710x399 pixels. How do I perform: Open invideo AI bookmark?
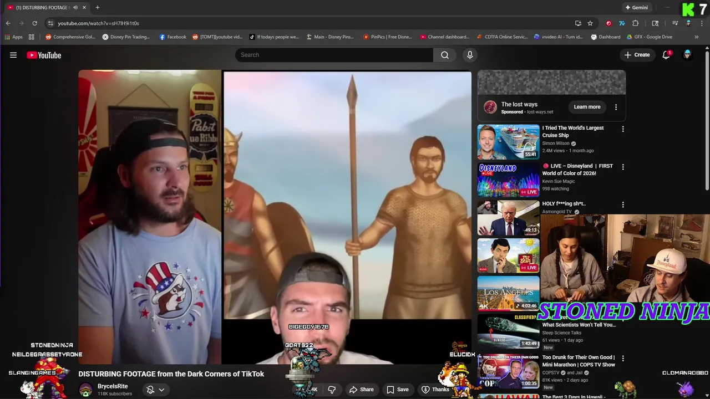click(559, 37)
